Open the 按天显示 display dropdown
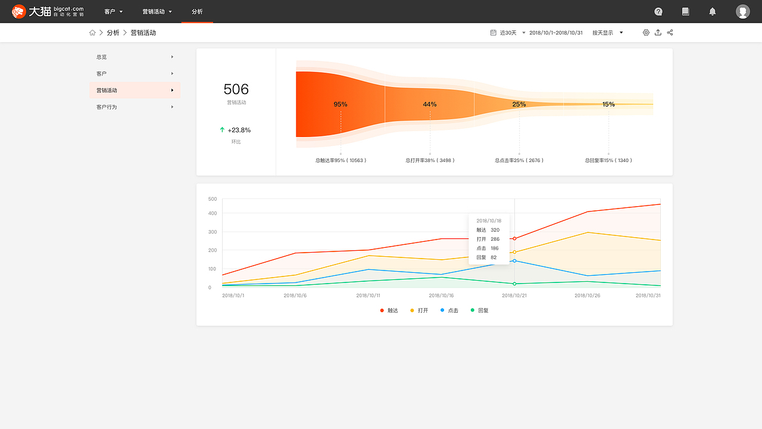The image size is (762, 429). tap(608, 33)
